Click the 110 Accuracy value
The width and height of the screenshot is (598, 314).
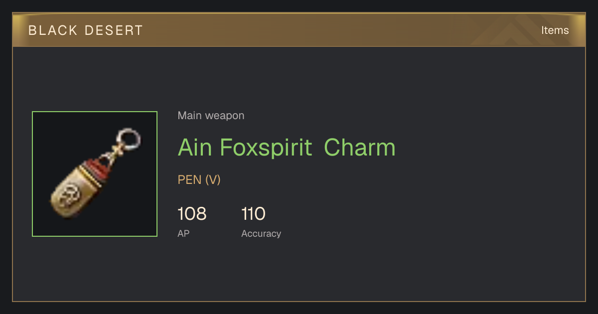[x=253, y=214]
